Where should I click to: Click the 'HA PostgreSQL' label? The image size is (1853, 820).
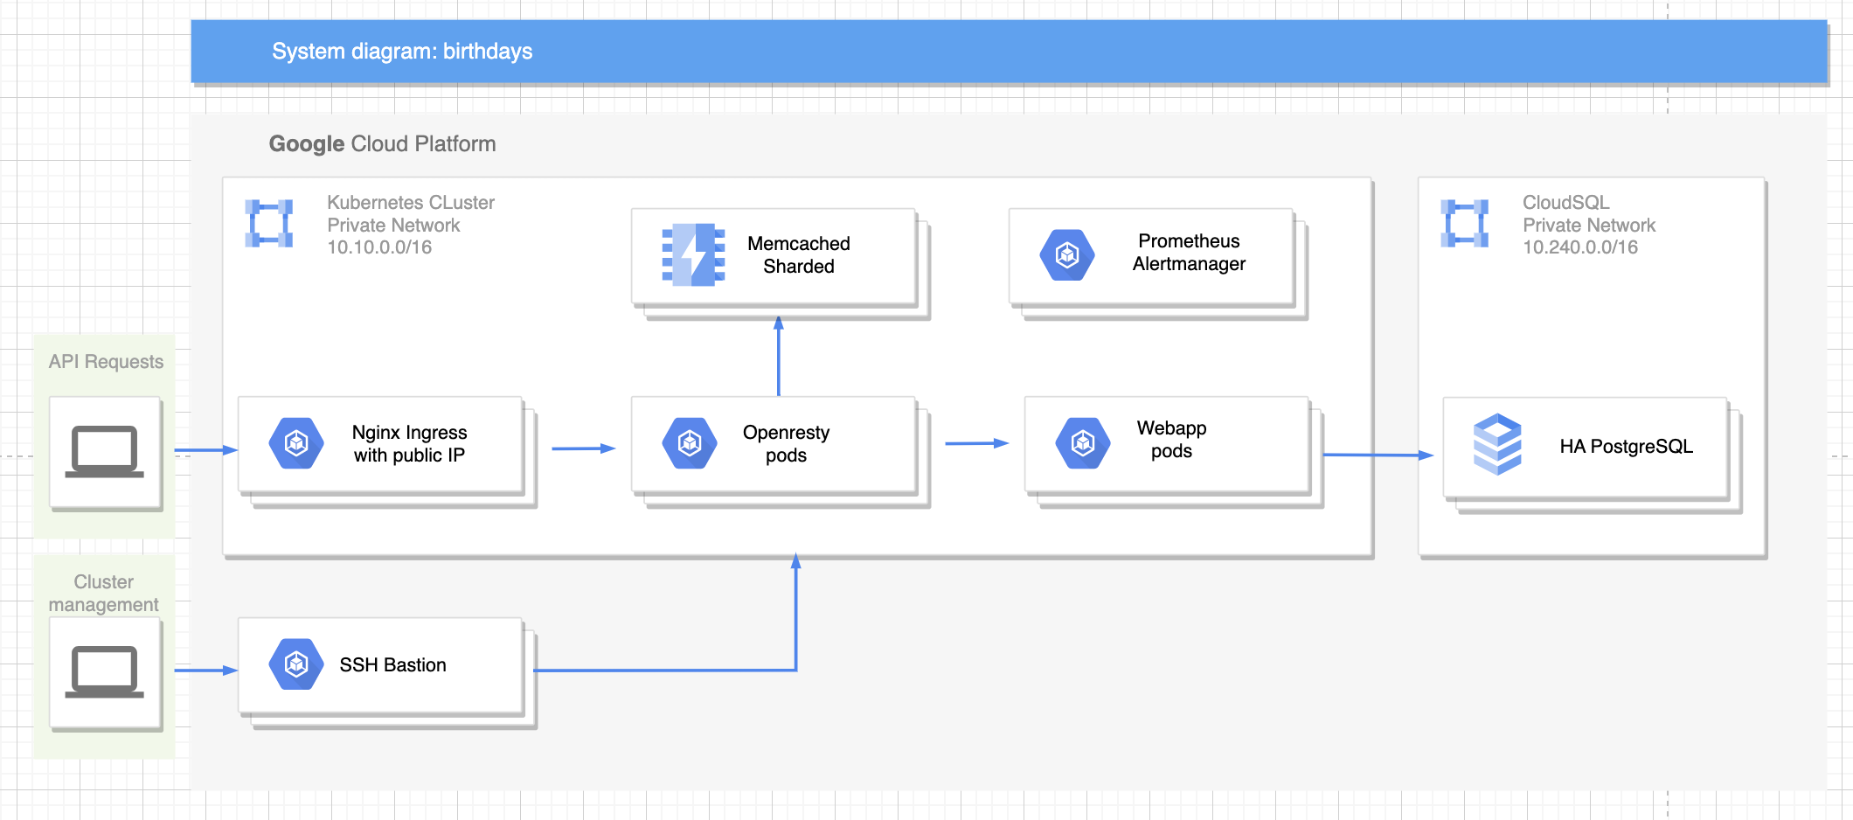click(1626, 447)
